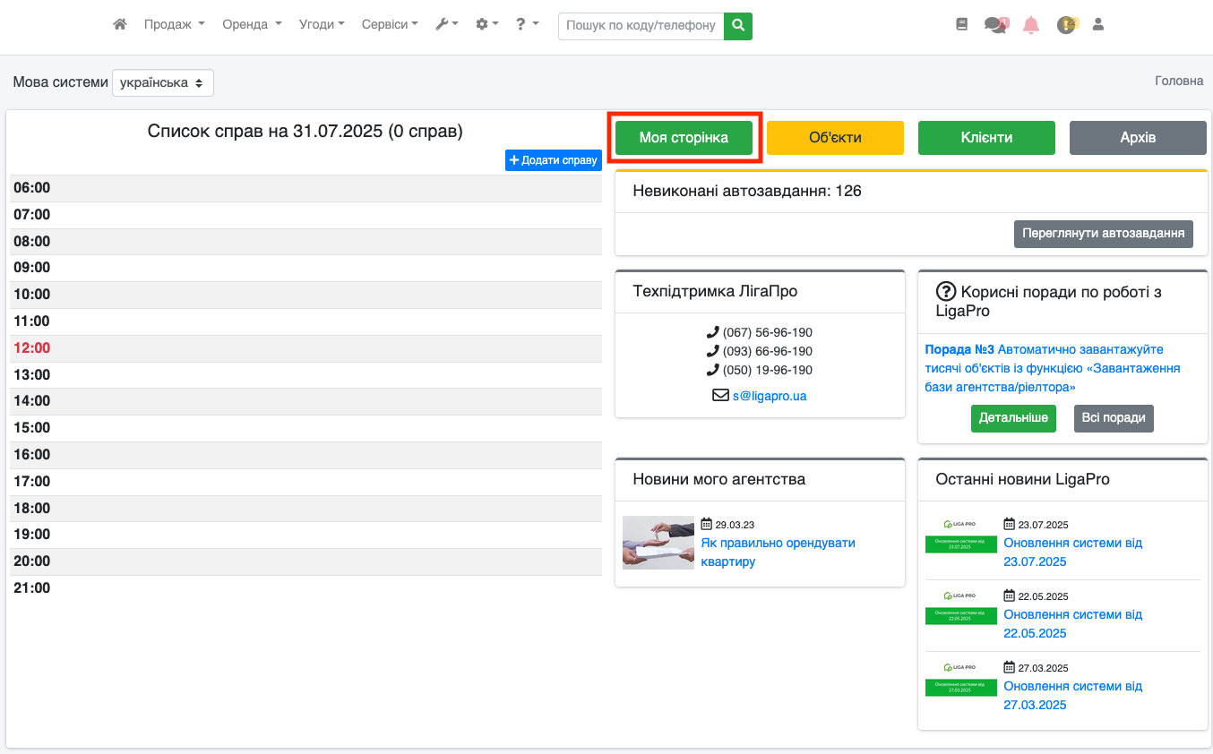Open the Оренда menu
The height and width of the screenshot is (754, 1213).
tap(252, 25)
